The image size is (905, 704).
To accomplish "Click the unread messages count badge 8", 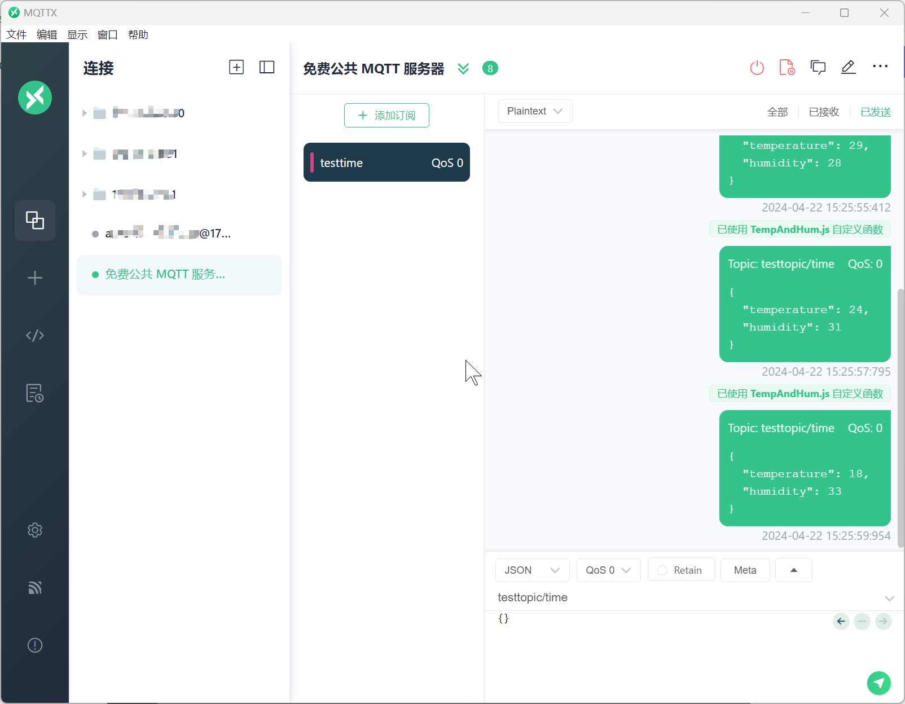I will [x=490, y=68].
